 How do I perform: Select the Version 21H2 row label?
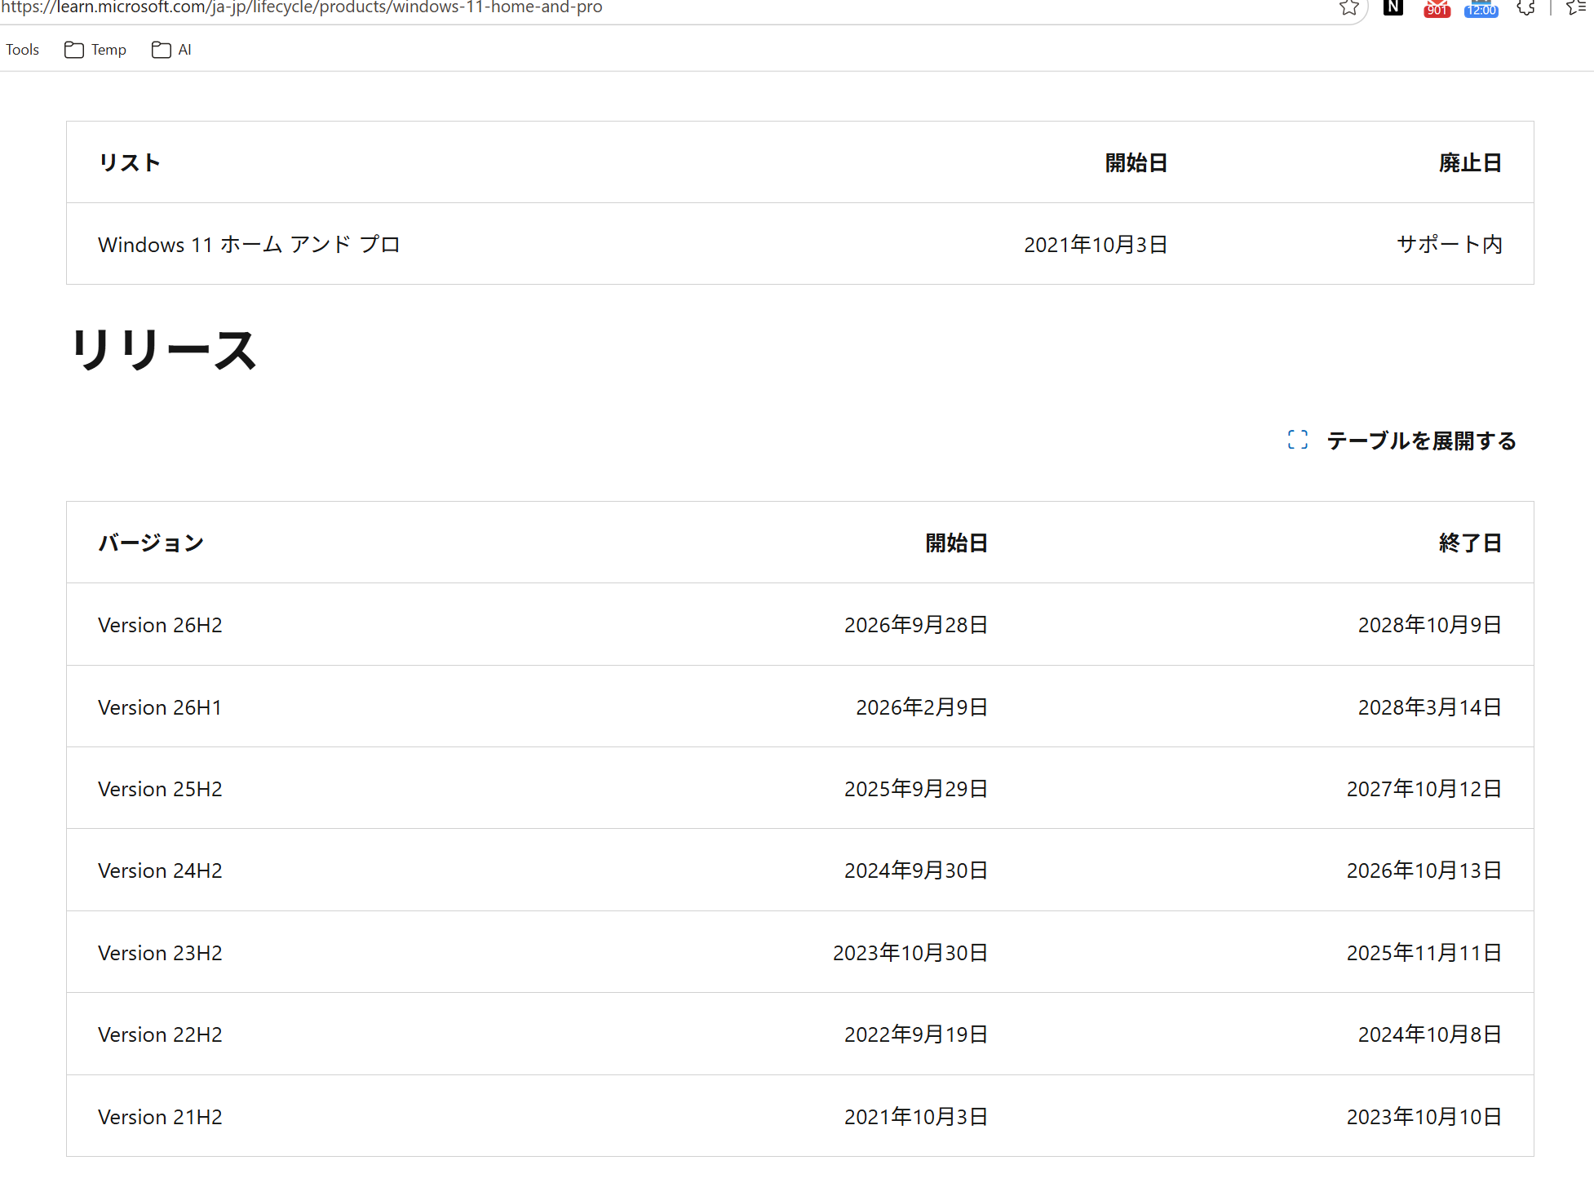point(160,1117)
